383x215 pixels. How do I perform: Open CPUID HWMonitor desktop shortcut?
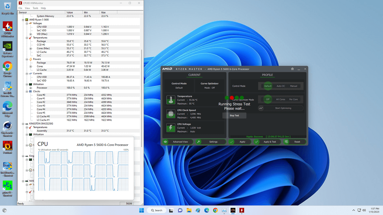8,29
